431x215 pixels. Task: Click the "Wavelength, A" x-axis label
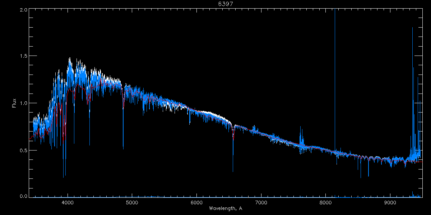225,209
